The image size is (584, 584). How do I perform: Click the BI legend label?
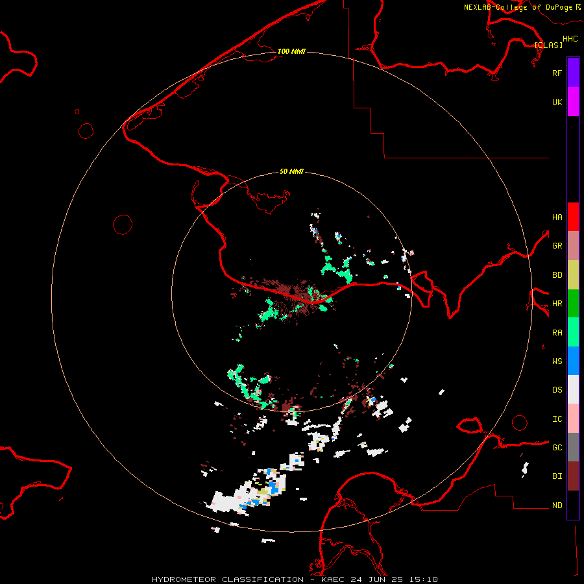click(557, 476)
